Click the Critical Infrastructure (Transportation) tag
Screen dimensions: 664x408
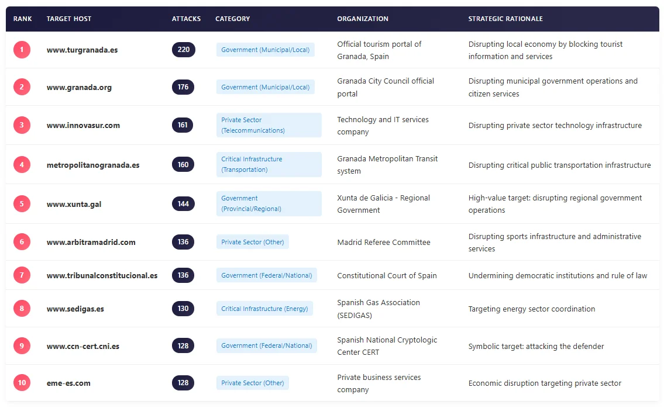(269, 164)
